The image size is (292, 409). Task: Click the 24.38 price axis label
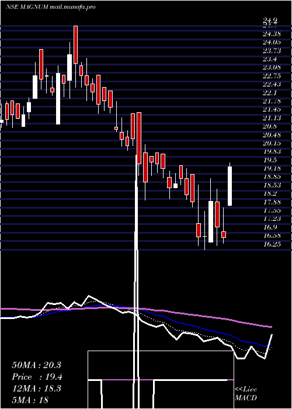272,34
